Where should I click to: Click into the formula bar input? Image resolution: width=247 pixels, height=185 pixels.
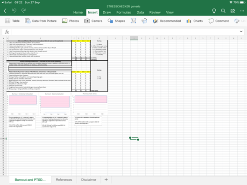coord(125,32)
